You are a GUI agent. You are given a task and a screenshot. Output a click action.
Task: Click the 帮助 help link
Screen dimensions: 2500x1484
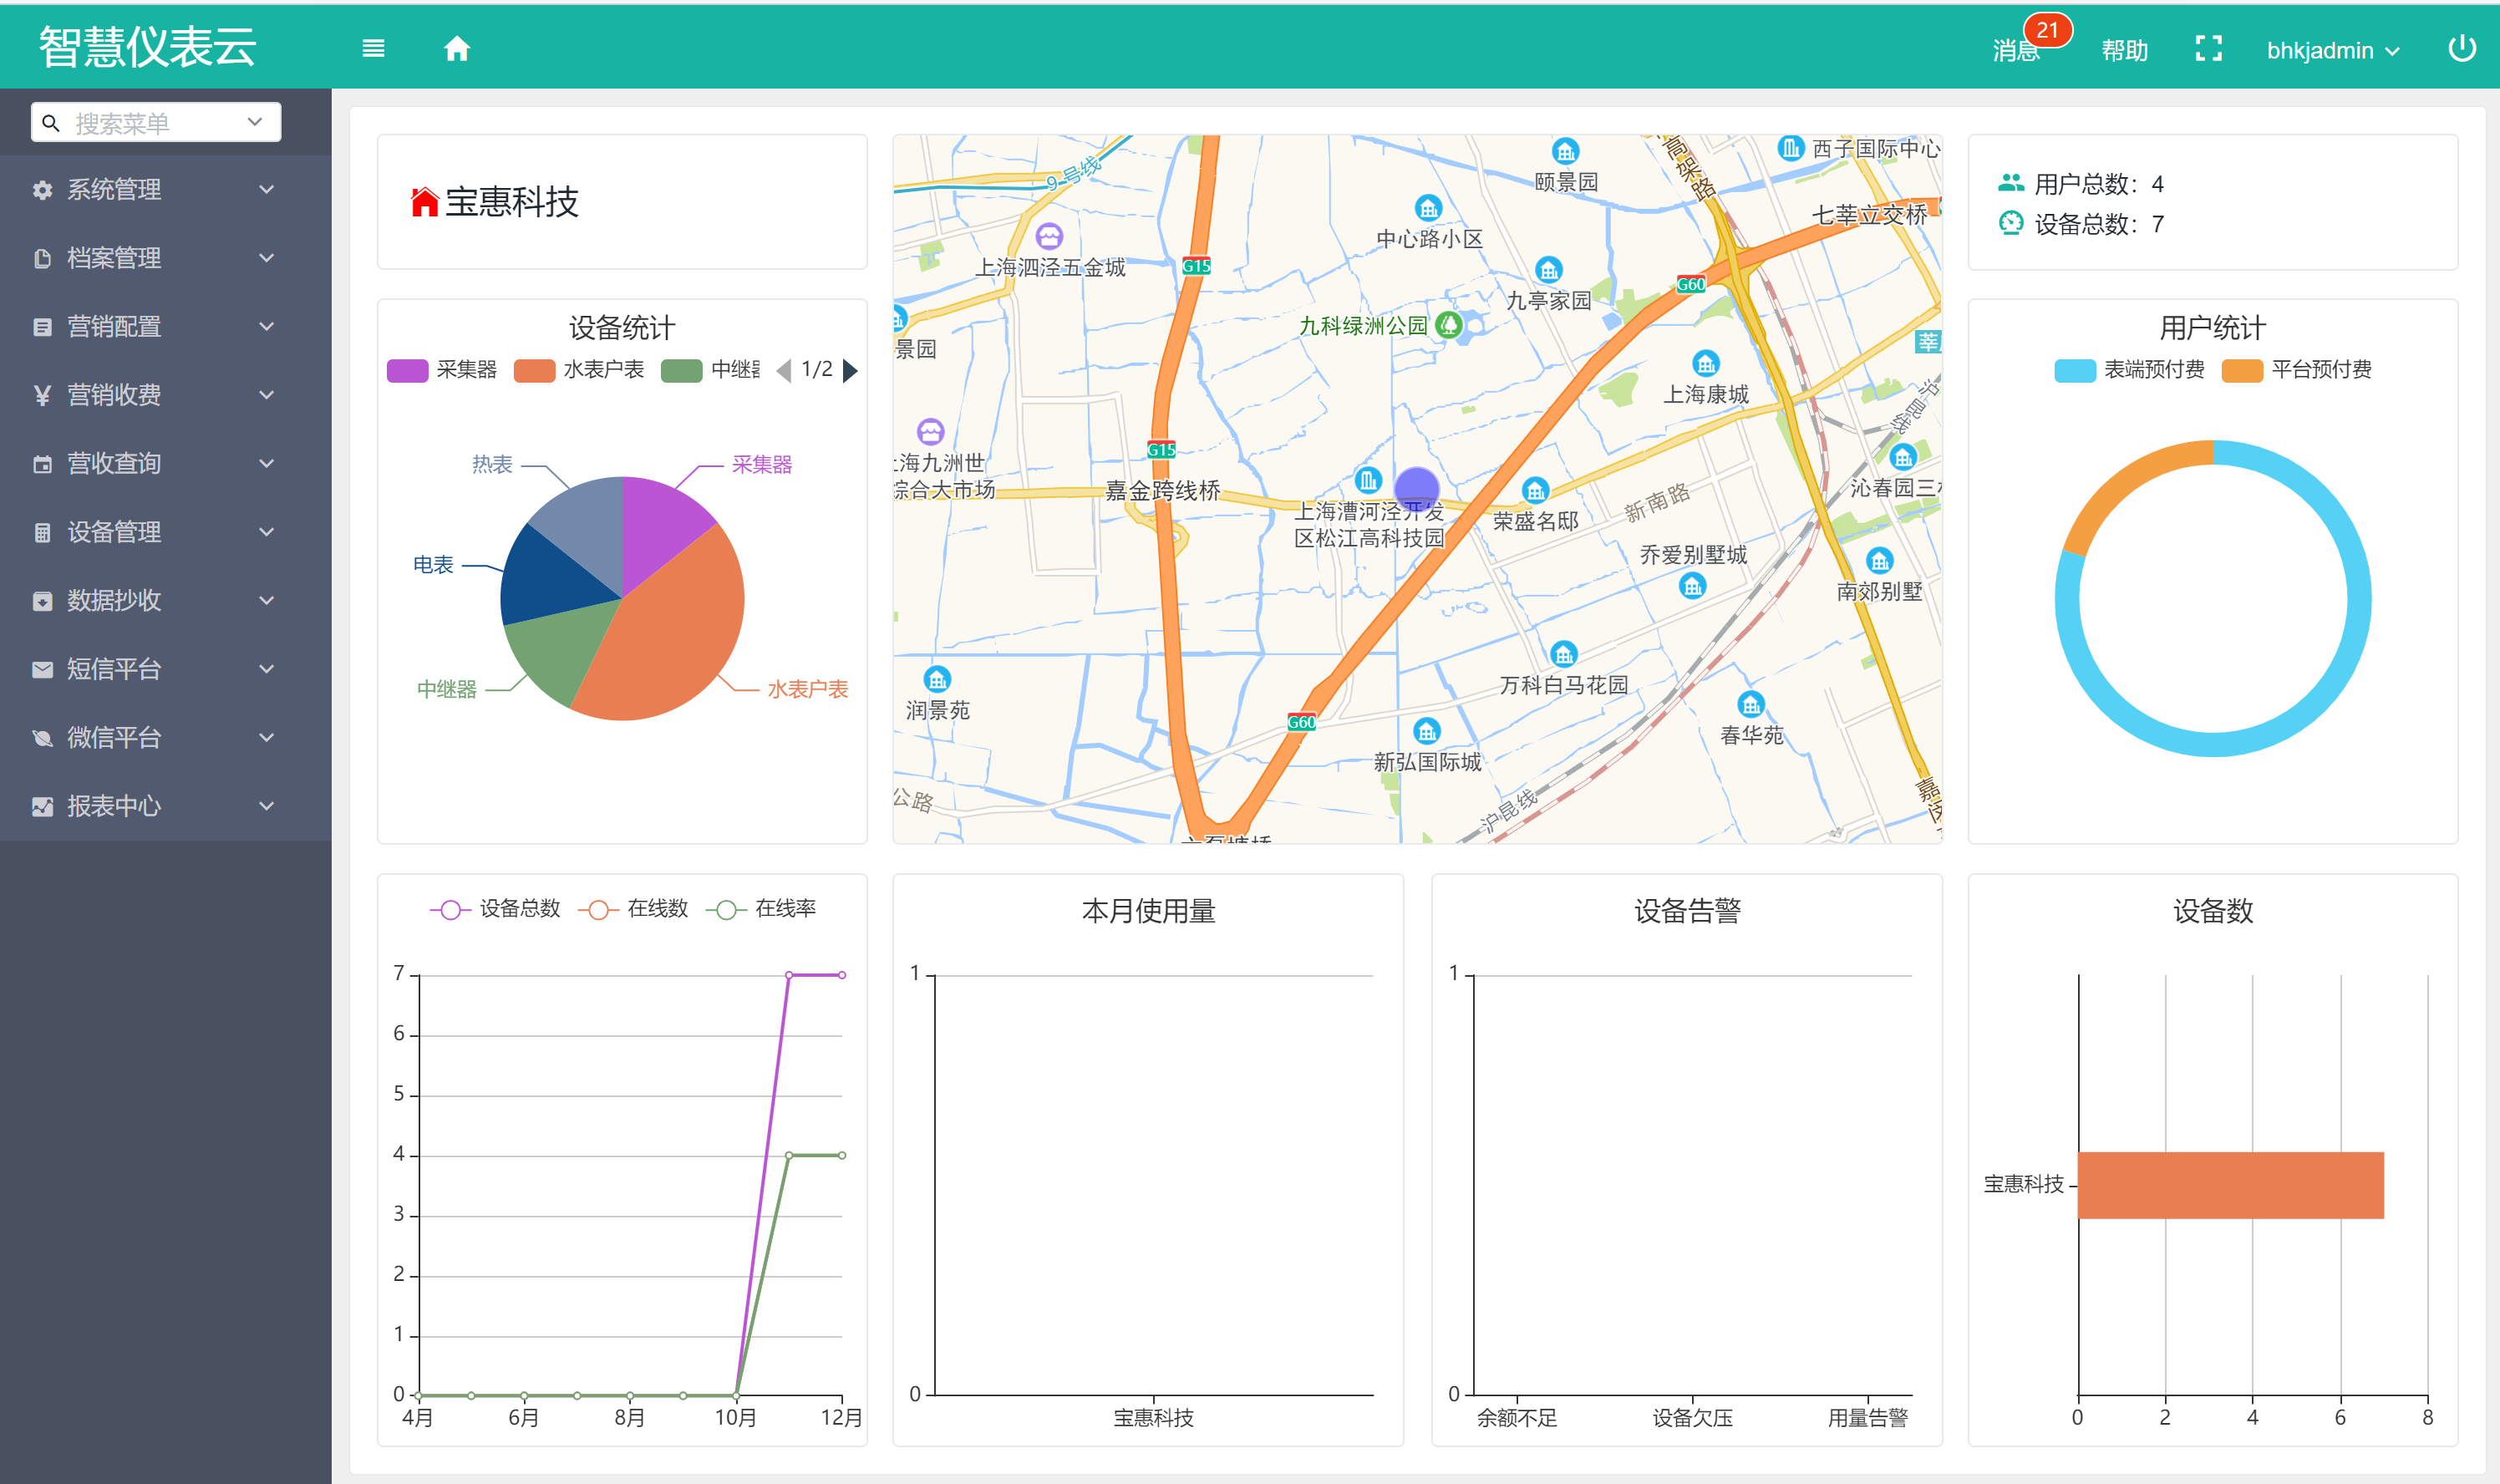[x=2124, y=50]
